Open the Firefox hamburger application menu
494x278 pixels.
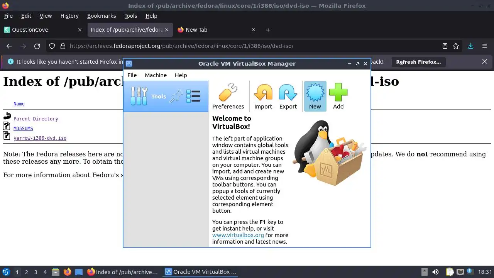485,46
